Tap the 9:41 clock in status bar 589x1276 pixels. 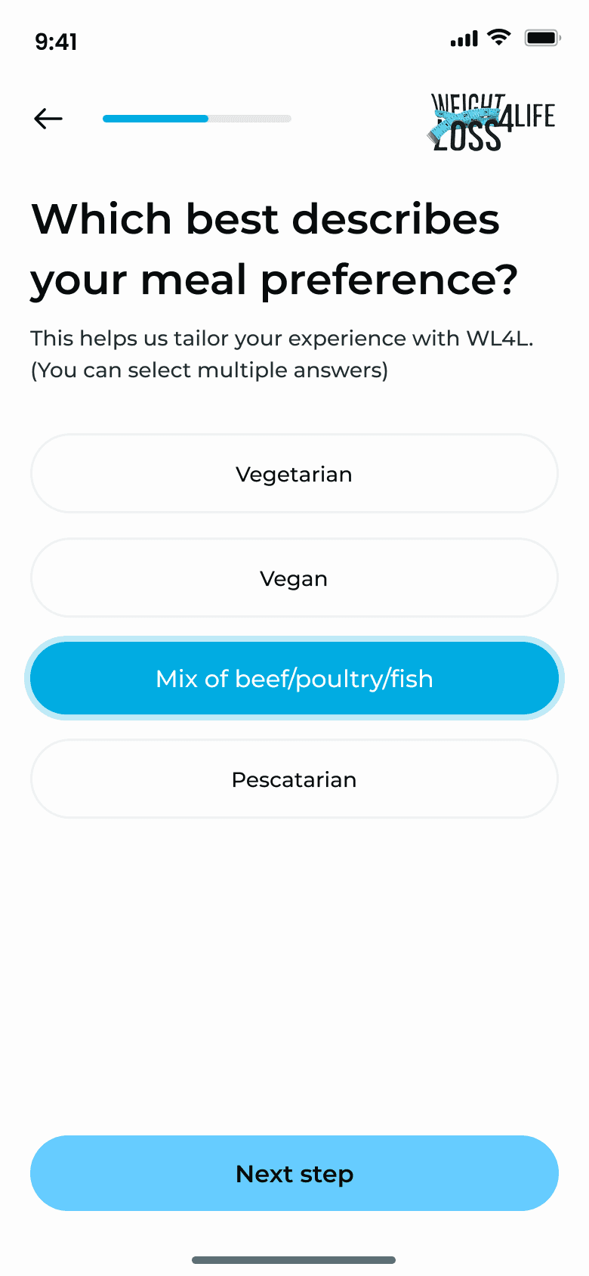click(56, 42)
